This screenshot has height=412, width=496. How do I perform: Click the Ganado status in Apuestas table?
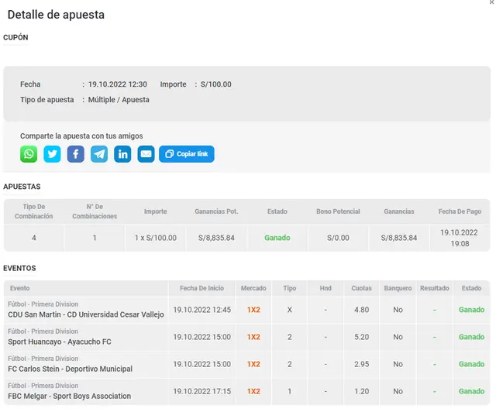277,238
